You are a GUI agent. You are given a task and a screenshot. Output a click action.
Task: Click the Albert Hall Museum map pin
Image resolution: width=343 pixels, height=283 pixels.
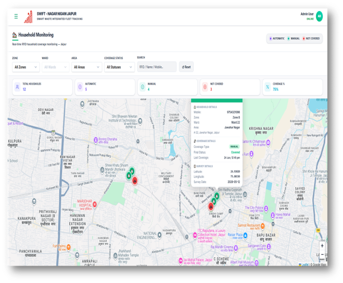(x=257, y=263)
